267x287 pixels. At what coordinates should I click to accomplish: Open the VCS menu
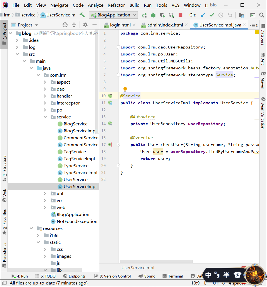click(x=175, y=5)
